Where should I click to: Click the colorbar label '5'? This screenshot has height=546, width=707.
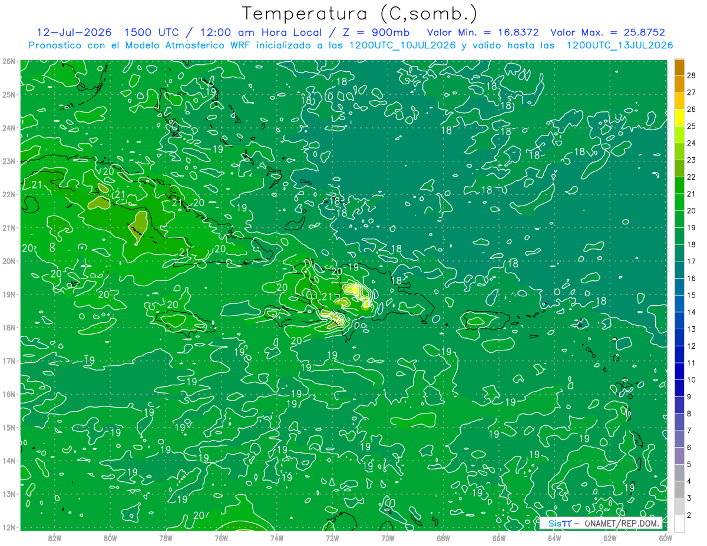(689, 465)
